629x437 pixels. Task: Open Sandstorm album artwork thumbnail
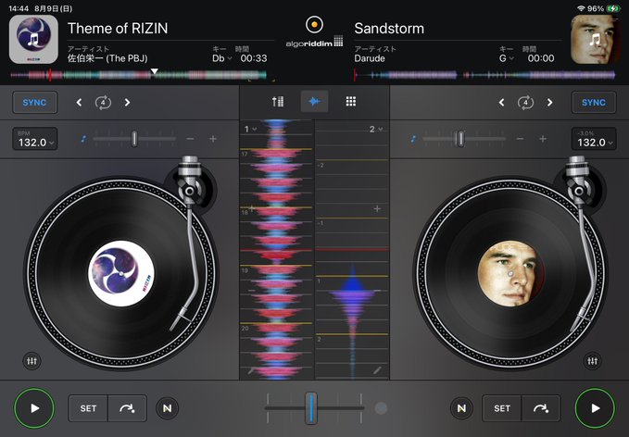[x=595, y=39]
